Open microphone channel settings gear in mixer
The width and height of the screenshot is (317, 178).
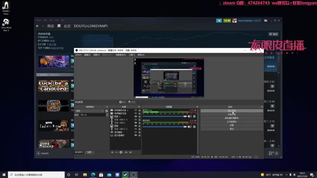pos(194,116)
